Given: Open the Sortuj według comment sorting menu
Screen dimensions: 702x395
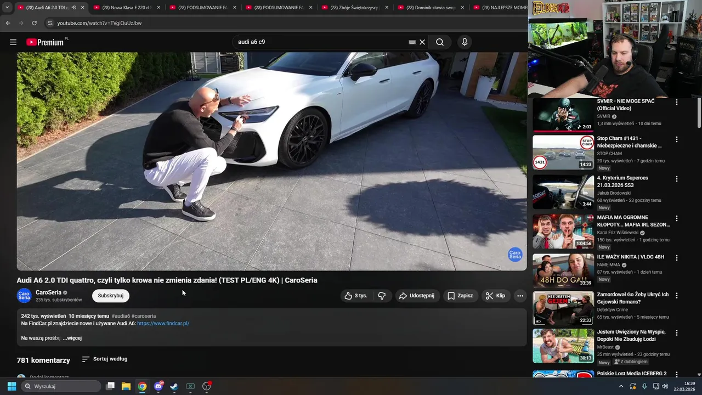Looking at the screenshot, I should [105, 359].
